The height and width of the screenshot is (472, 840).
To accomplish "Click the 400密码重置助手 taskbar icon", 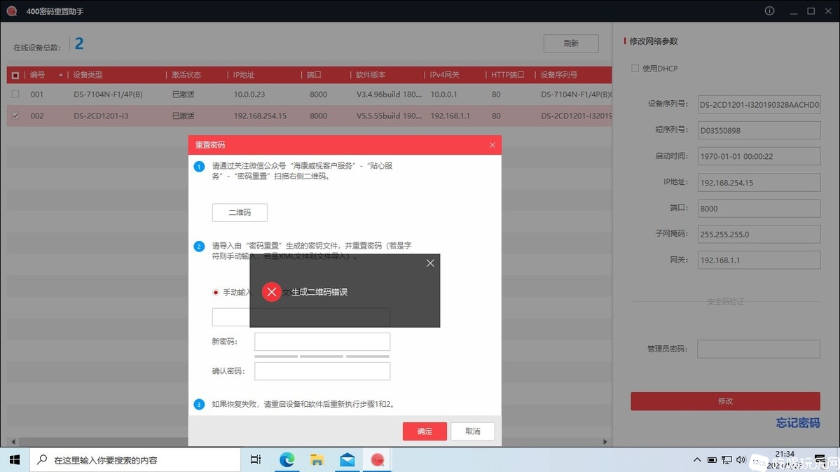I will tap(378, 459).
